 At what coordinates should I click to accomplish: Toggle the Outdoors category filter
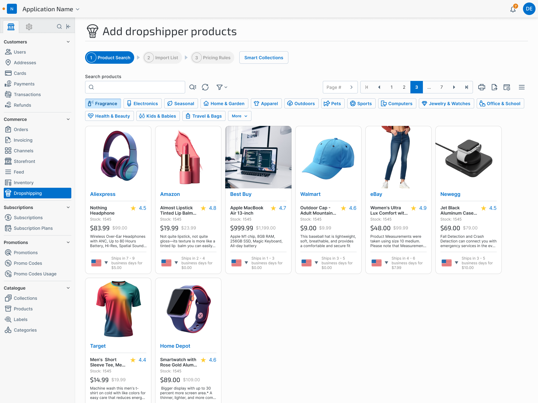pos(302,103)
